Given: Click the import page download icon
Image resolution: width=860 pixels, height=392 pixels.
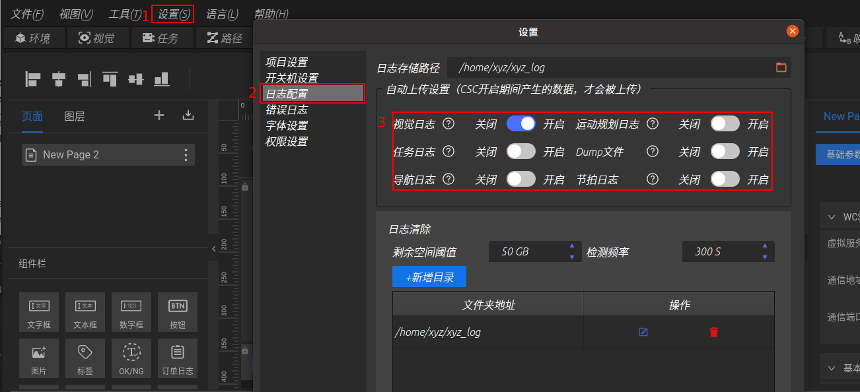Looking at the screenshot, I should (188, 115).
